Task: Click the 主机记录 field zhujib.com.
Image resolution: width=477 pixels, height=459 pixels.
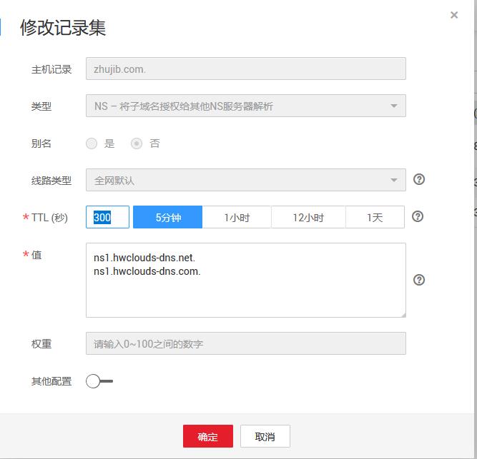Action: (x=245, y=69)
